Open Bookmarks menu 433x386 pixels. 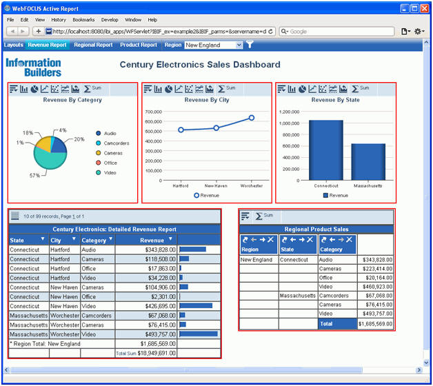(83, 20)
